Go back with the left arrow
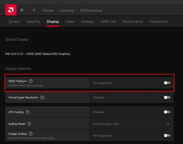This screenshot has width=183, height=144. 22,10
